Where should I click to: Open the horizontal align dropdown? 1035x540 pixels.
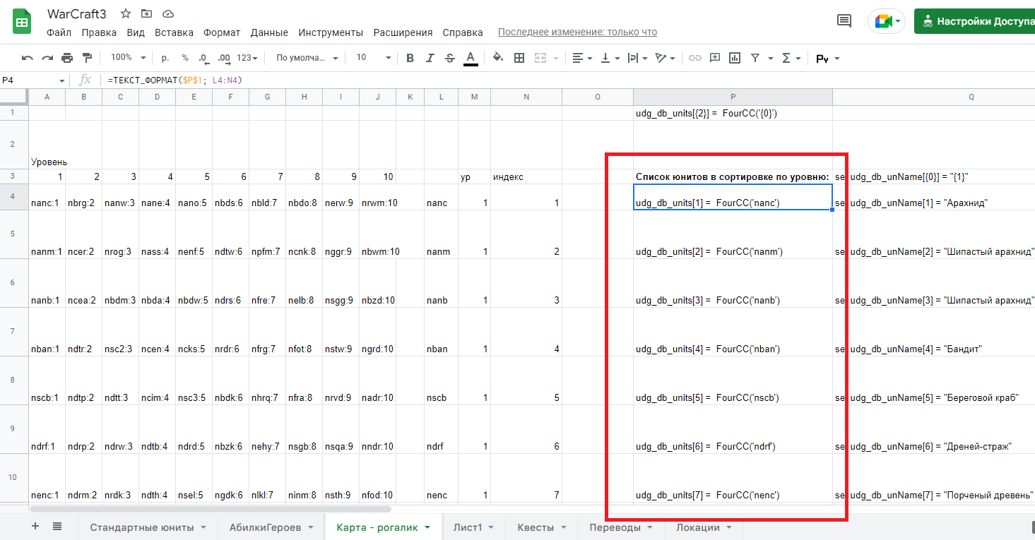(583, 58)
